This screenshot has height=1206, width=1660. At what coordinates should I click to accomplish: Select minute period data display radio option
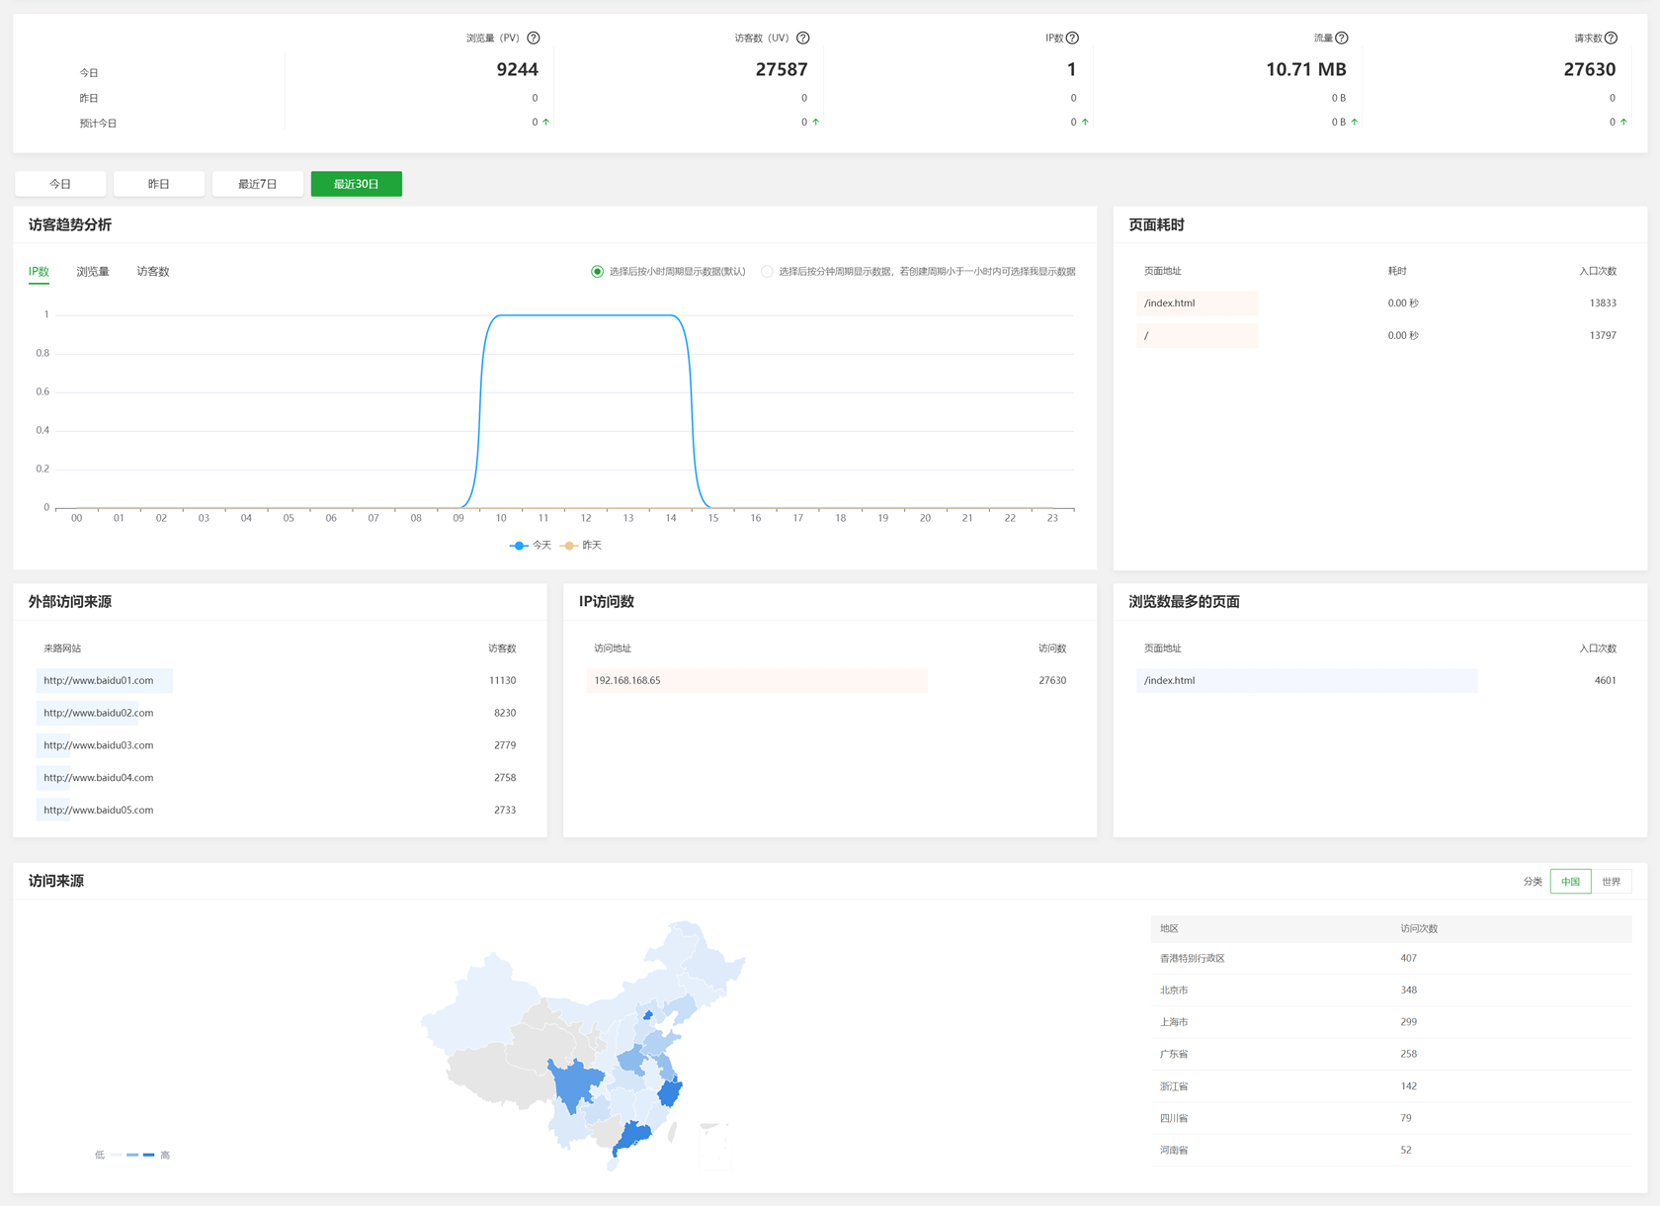pos(767,272)
